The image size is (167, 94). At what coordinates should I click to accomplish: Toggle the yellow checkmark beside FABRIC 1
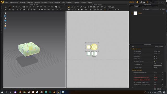pos(132,13)
